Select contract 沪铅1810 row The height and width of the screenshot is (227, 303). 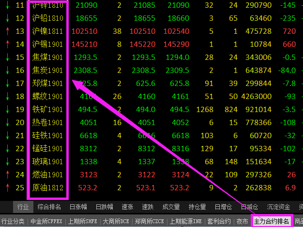coord(48,18)
